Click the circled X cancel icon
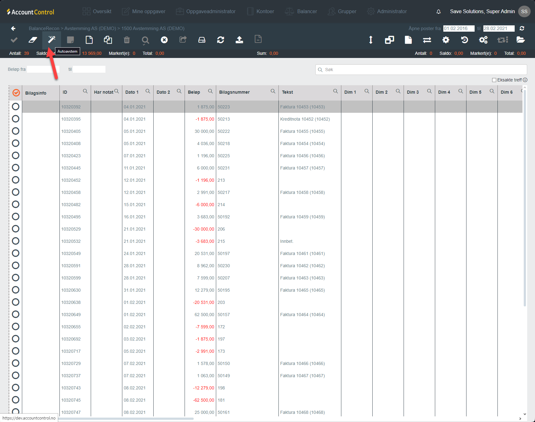 [x=164, y=40]
